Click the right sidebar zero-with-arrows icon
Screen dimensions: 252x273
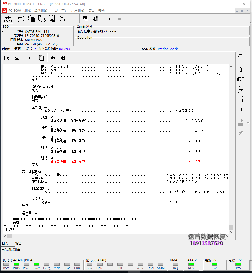pyautogui.click(x=241, y=70)
